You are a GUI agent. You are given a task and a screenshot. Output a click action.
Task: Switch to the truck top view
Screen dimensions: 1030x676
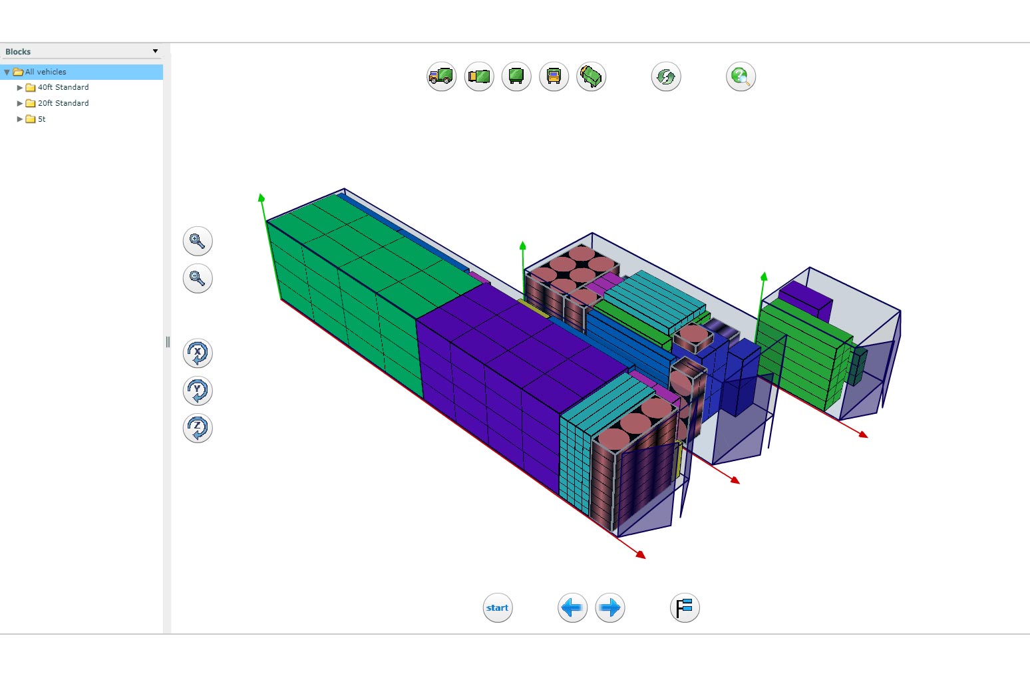(479, 77)
